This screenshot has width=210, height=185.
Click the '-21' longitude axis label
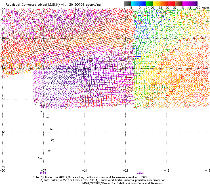point(125,170)
